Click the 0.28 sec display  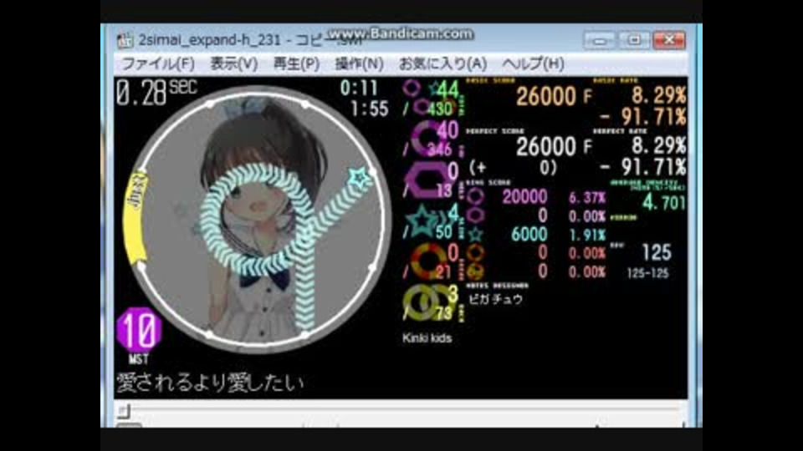click(x=156, y=93)
